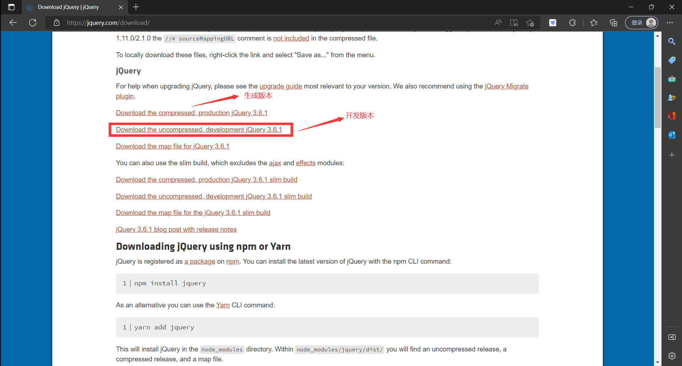This screenshot has width=682, height=366.
Task: Click the 'yarn add jquery' code block
Action: pos(327,327)
